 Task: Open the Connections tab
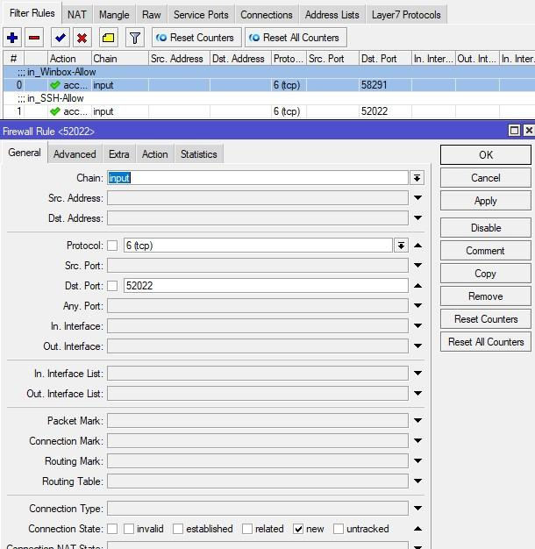click(267, 15)
